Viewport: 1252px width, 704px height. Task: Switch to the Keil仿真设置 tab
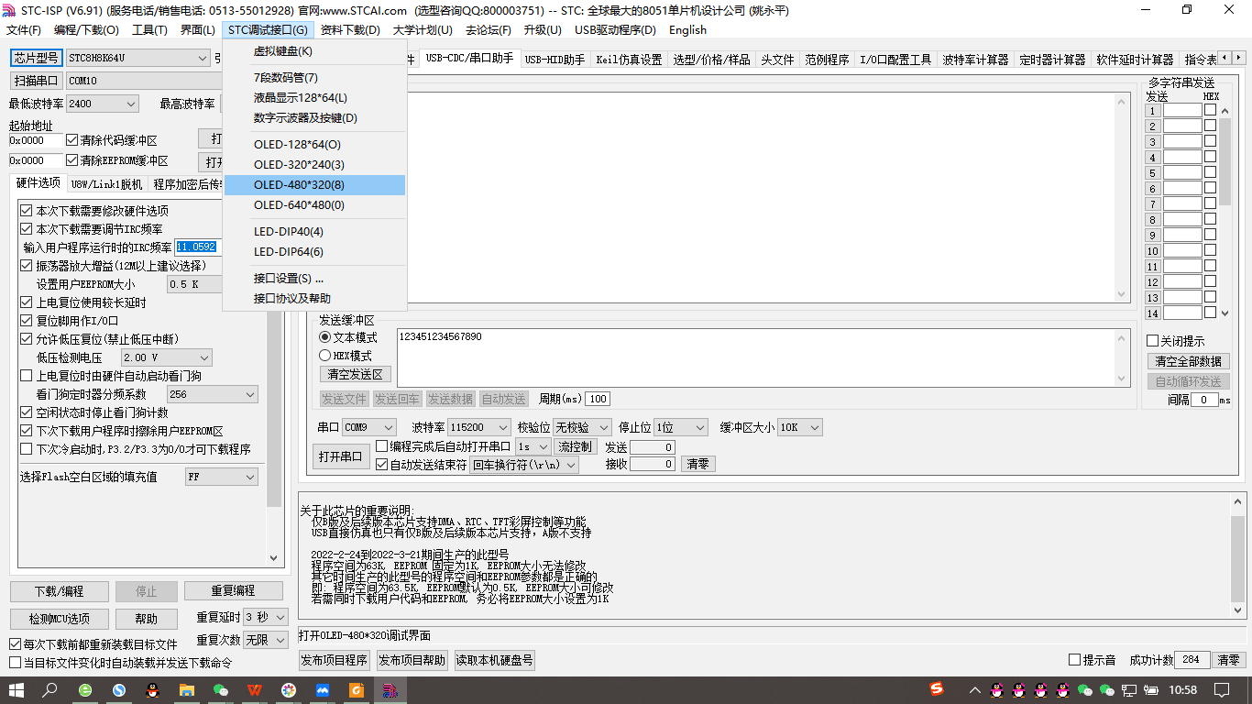629,60
